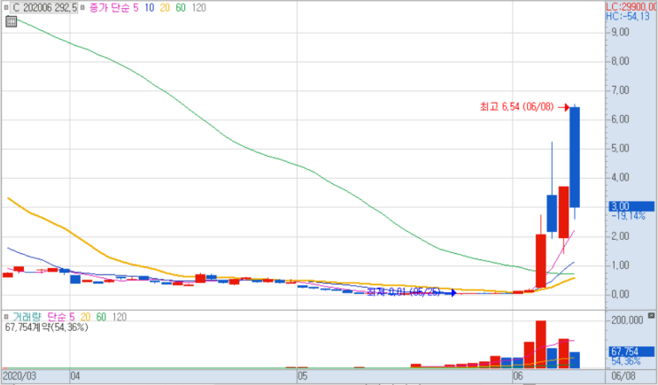Click the 최저 0.01 (05/25) low label
The image size is (658, 385).
[x=404, y=292]
